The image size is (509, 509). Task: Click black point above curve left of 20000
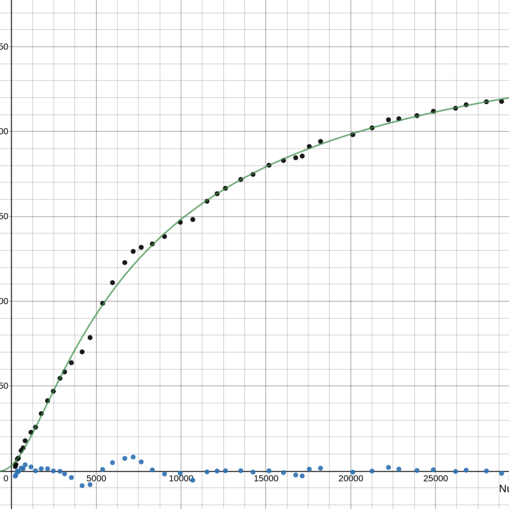coord(321,142)
